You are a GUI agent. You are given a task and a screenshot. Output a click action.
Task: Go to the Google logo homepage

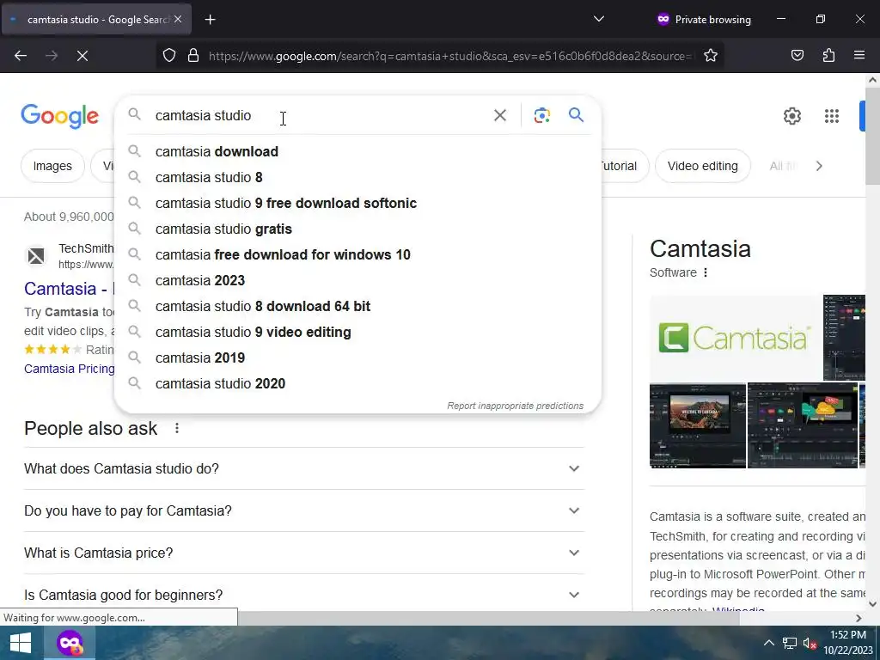[x=60, y=116]
